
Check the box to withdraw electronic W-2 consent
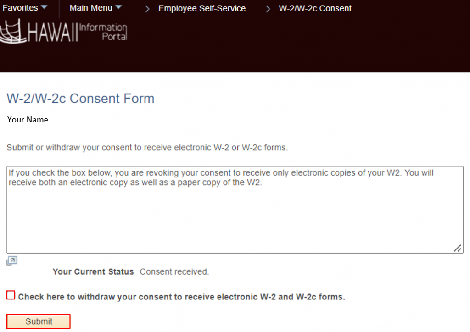(10, 295)
